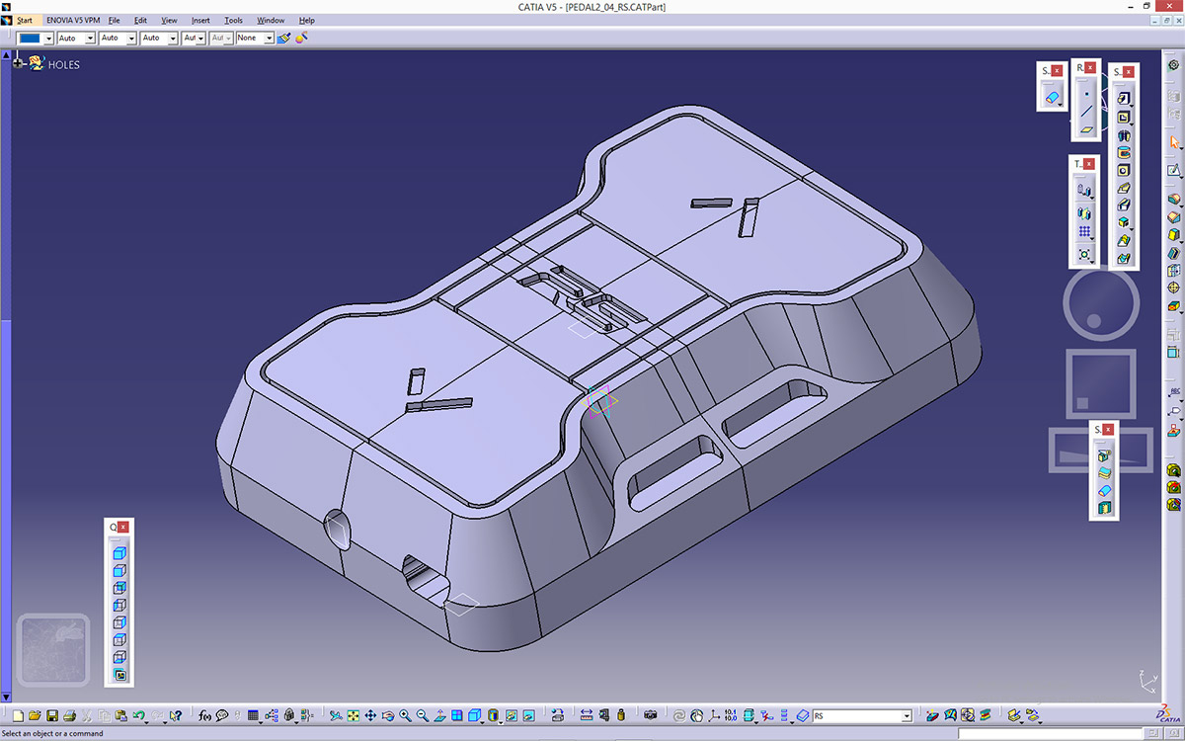Viewport: 1185px width, 741px height.
Task: Click the Open file folder icon
Action: click(x=35, y=715)
